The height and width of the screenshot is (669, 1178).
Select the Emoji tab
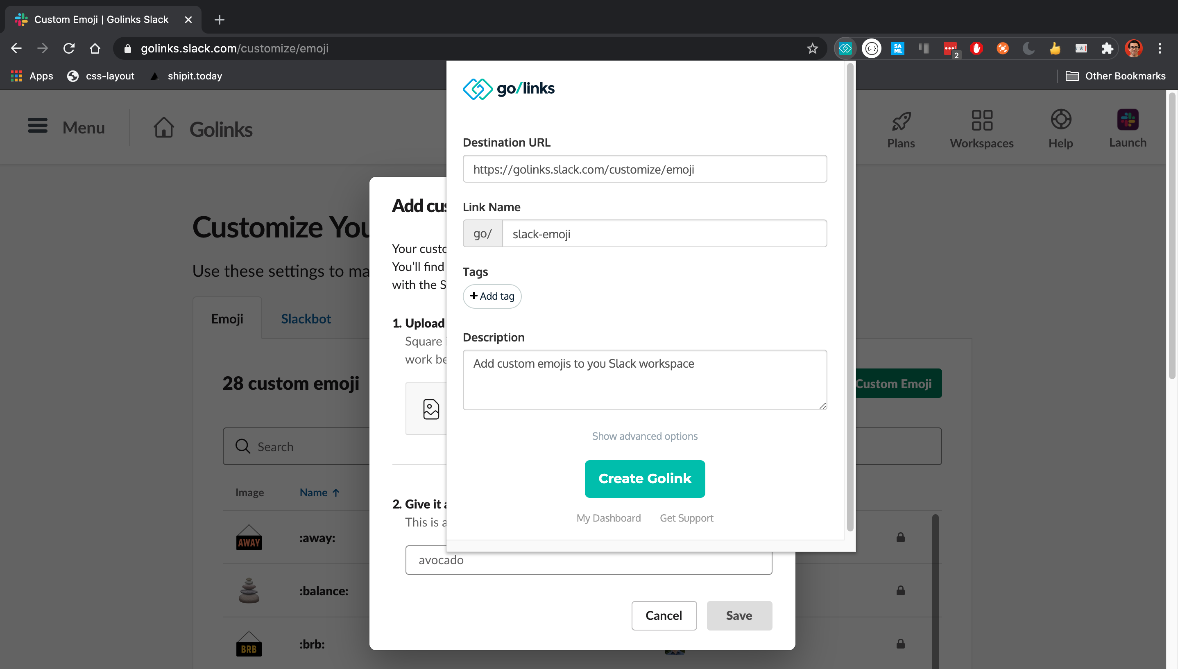coord(227,319)
